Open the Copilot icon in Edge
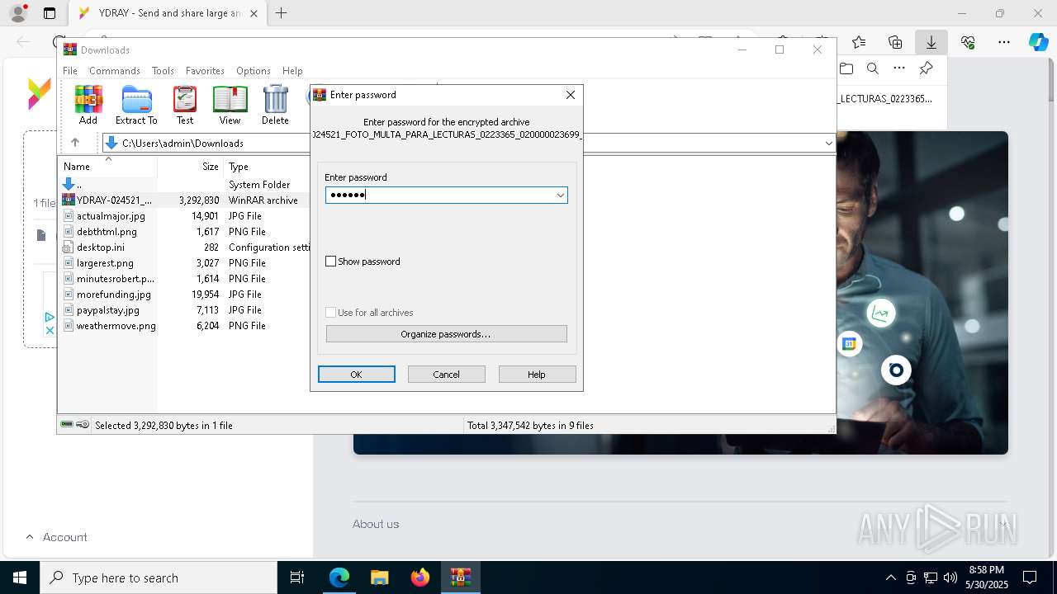 (1038, 42)
